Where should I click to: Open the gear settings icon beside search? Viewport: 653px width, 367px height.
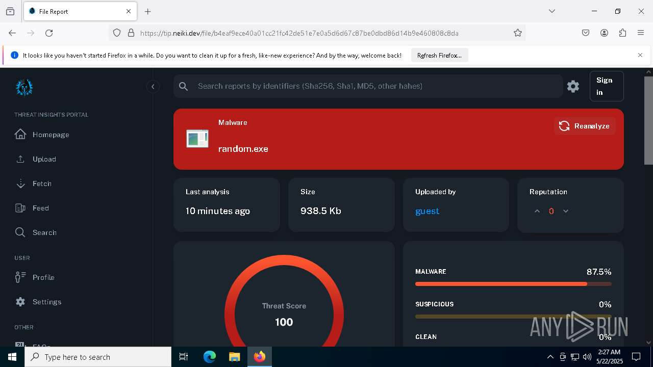(573, 86)
